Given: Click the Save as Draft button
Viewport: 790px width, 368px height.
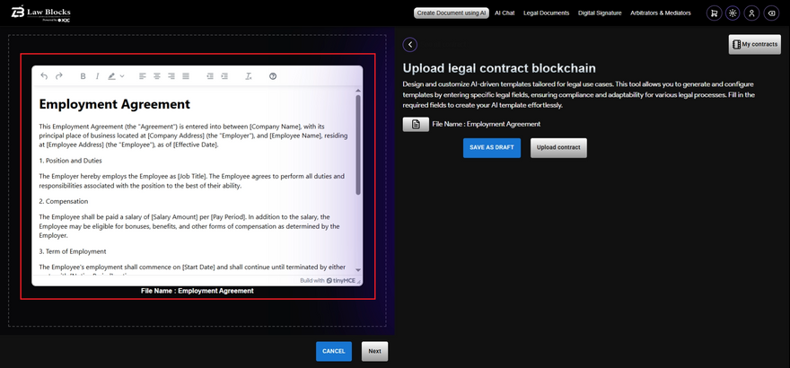Looking at the screenshot, I should [x=491, y=147].
